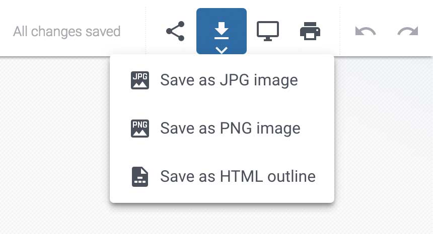
Task: Print the map using printer icon
Action: 310,31
